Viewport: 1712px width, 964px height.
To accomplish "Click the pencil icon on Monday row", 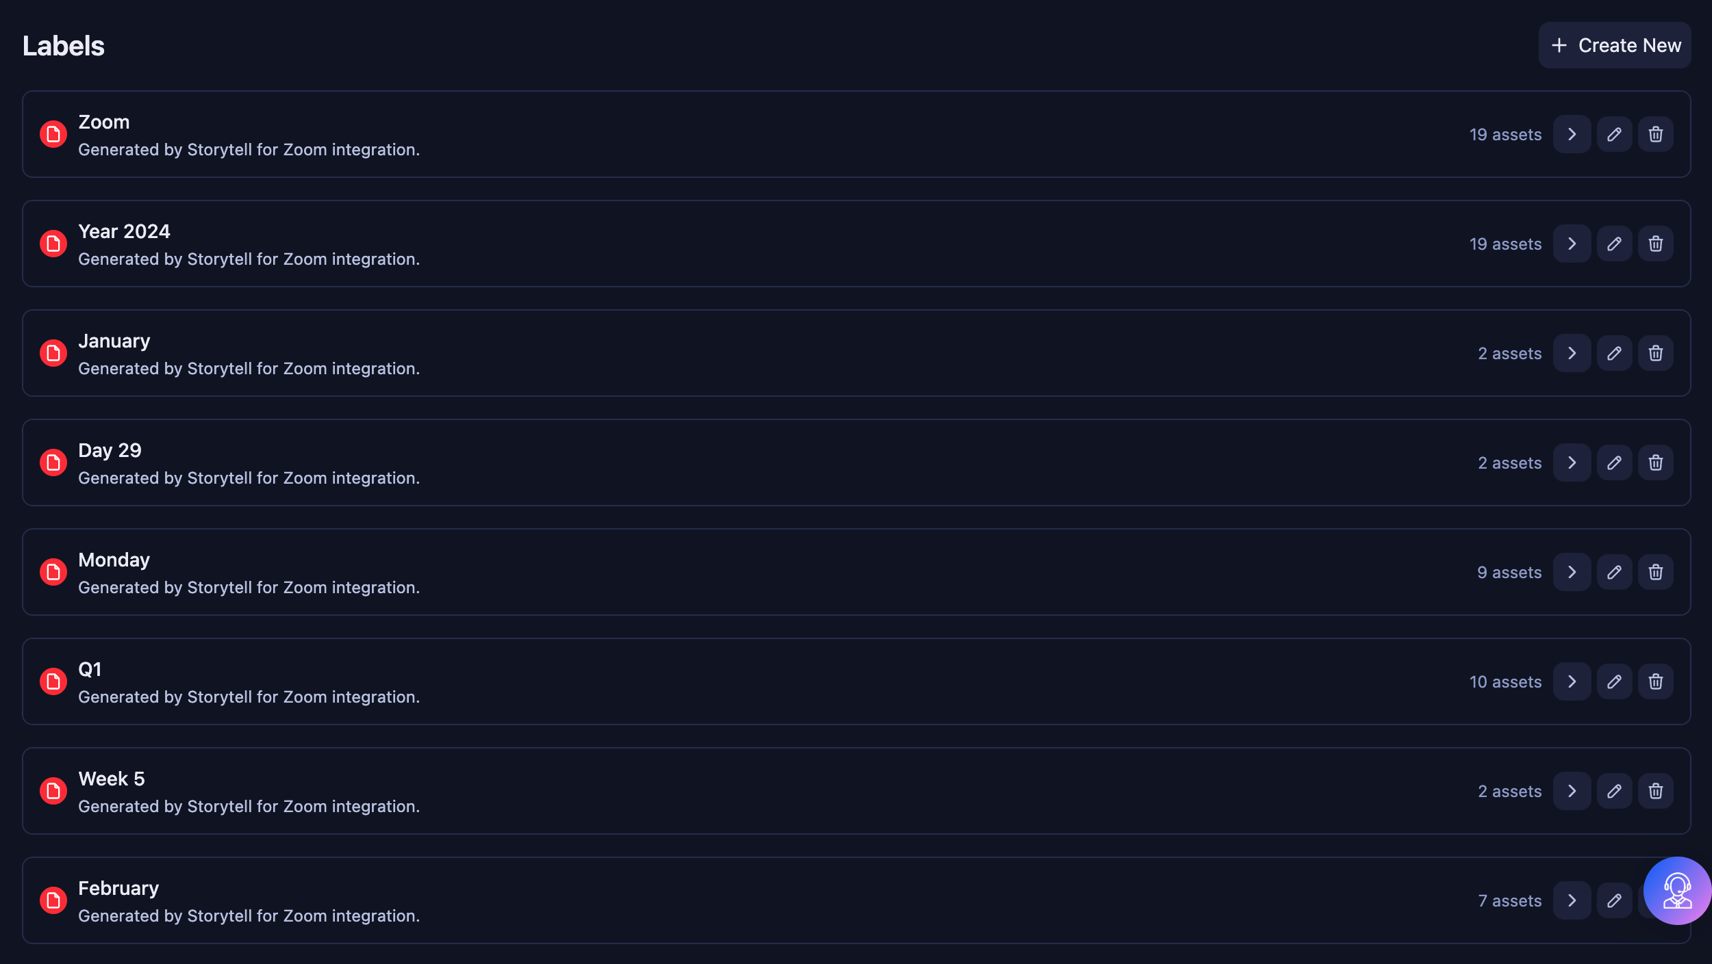I will click(x=1614, y=572).
